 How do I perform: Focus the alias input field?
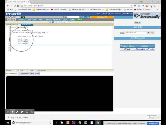pos(136,33)
